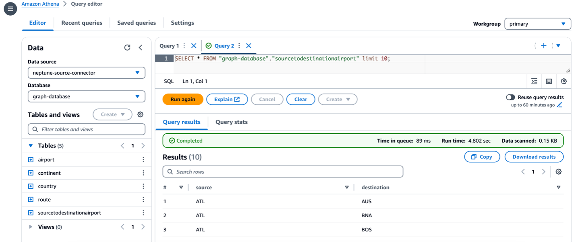The width and height of the screenshot is (576, 243).
Task: Open the Database selection dropdown
Action: 86,96
